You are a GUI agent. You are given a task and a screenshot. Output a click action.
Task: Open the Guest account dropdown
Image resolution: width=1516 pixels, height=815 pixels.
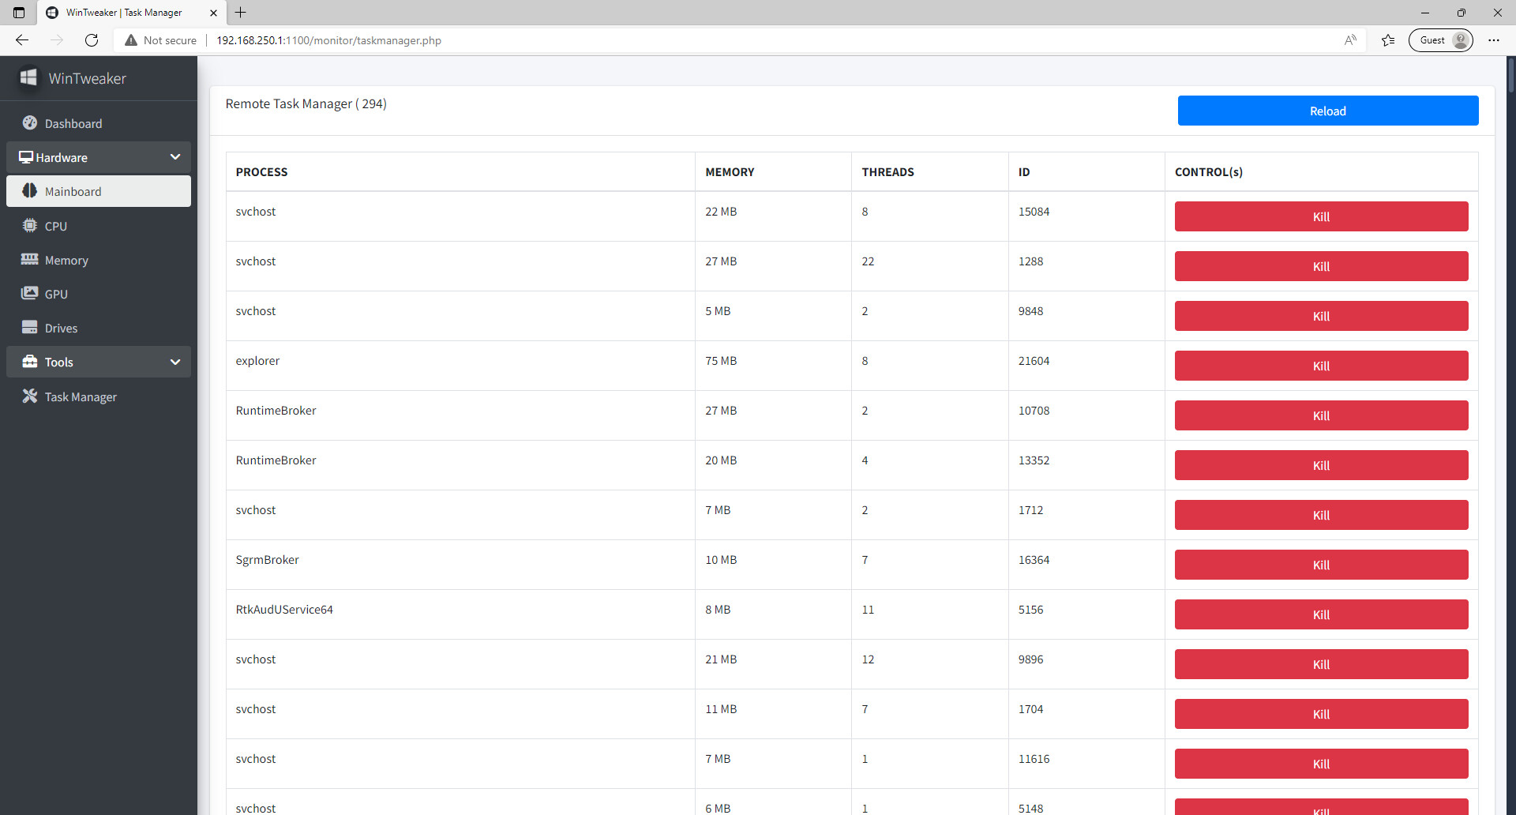[x=1440, y=39]
